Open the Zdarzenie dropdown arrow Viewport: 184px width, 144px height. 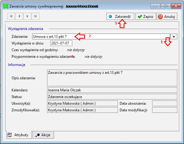pos(174,37)
